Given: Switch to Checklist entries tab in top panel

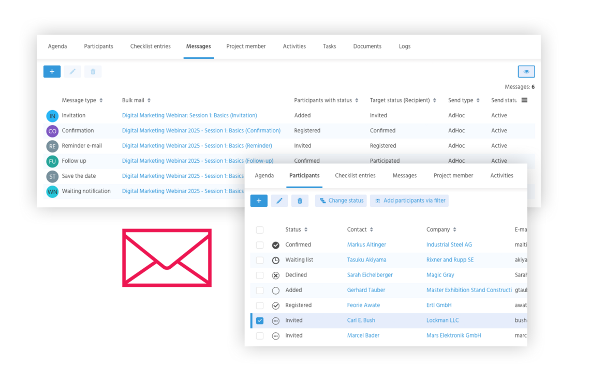Looking at the screenshot, I should [150, 47].
